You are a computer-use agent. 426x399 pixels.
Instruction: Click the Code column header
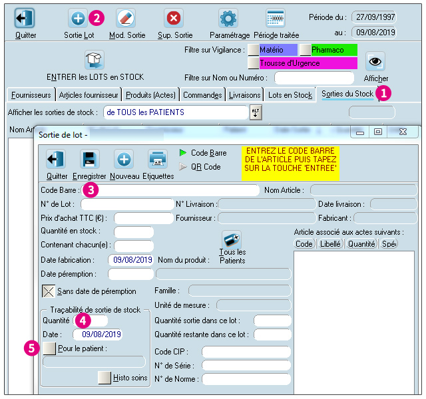pyautogui.click(x=304, y=244)
